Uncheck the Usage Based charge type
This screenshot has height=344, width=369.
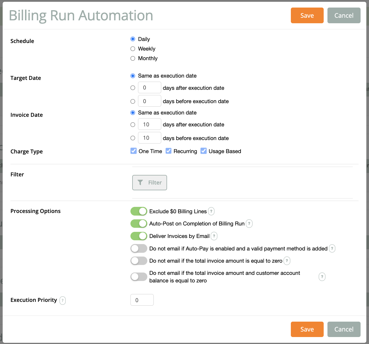[204, 151]
